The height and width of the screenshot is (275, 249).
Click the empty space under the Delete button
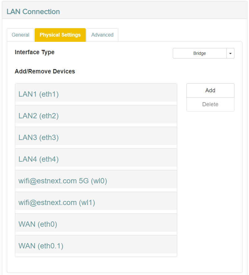[x=210, y=175]
